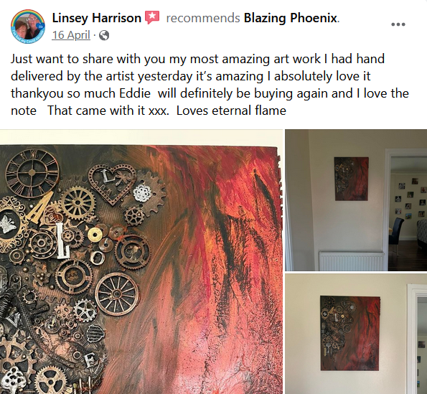Open the three-dot post options menu
Viewport: 427px width, 394px height.
398,24
